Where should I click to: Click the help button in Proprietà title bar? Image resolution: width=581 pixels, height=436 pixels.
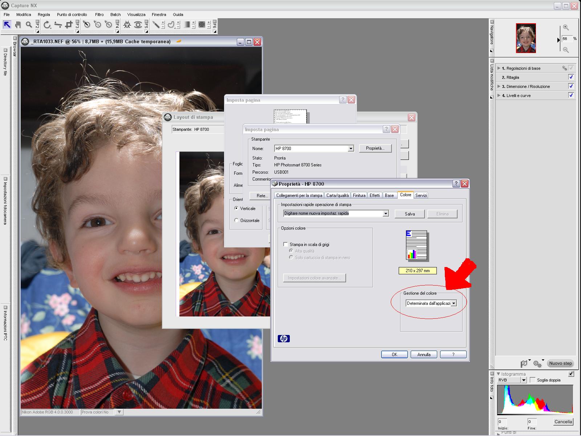[x=456, y=184]
